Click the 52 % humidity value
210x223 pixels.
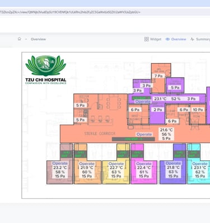click(x=176, y=99)
